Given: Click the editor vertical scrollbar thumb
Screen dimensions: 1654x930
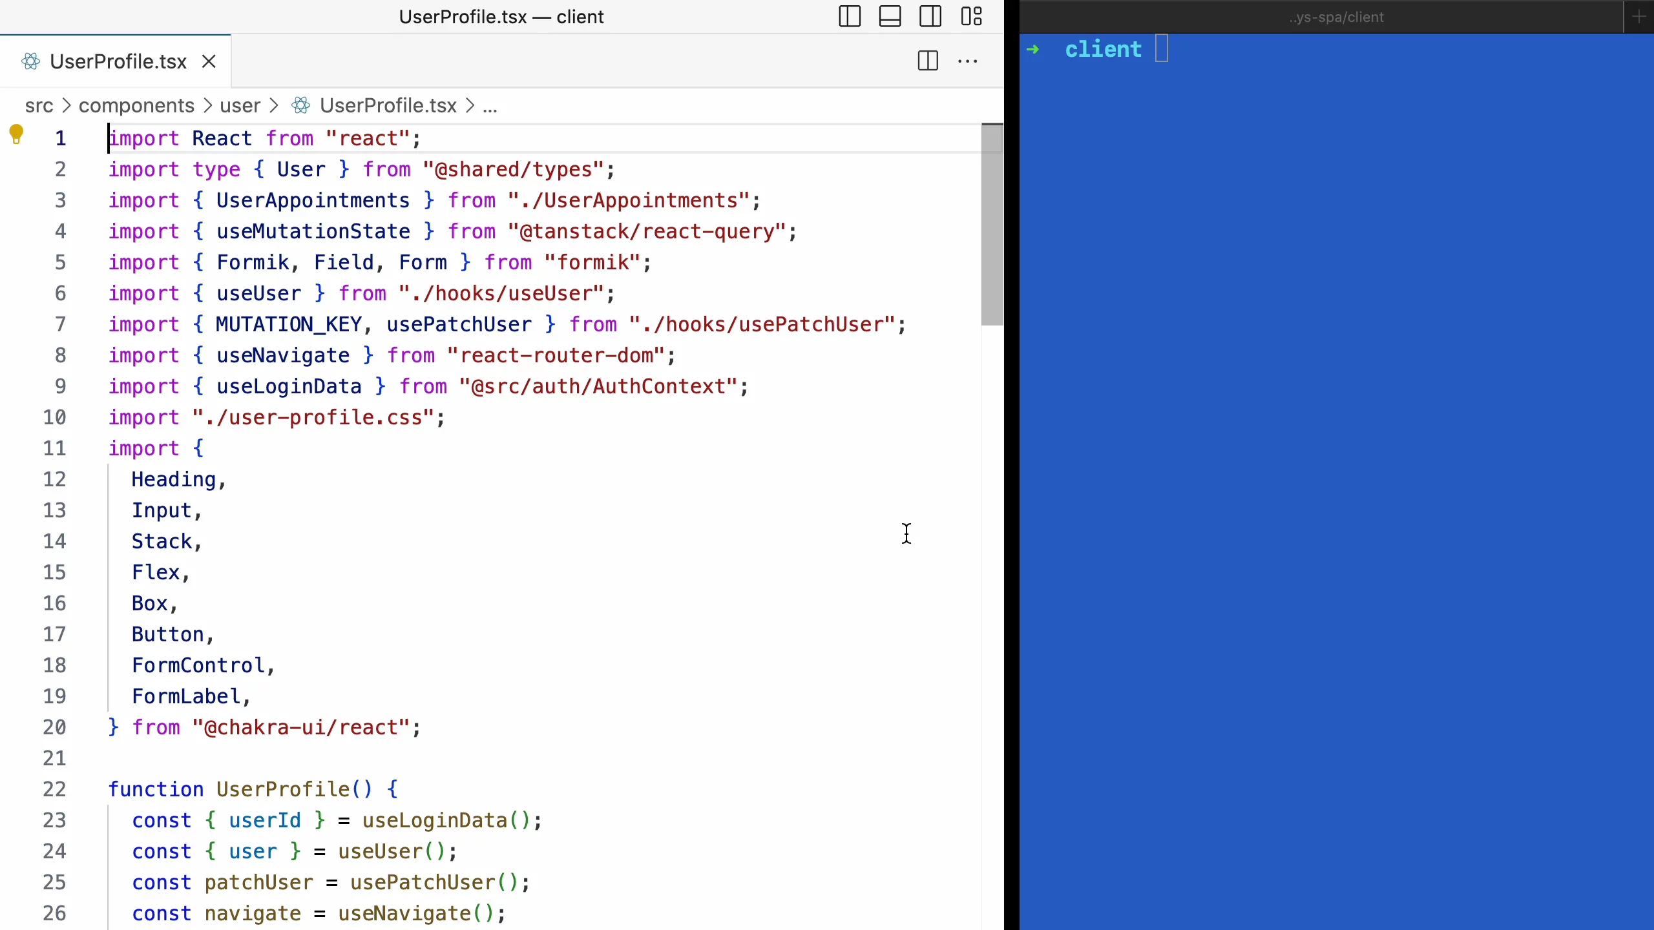Looking at the screenshot, I should click(x=992, y=224).
